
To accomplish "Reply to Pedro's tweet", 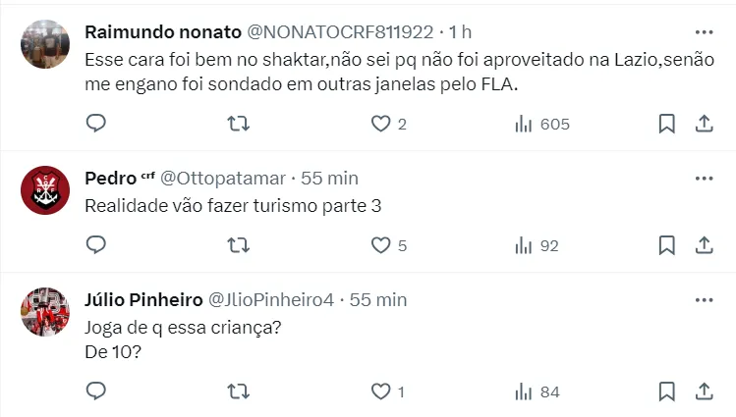I will [x=96, y=244].
